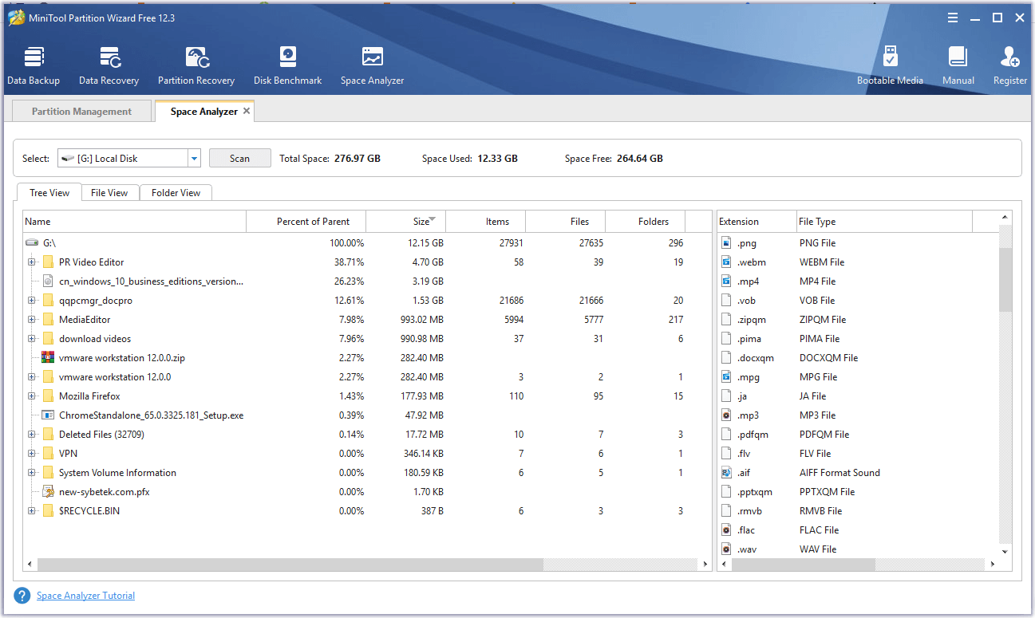Click the Register icon
This screenshot has width=1035, height=618.
click(1009, 64)
